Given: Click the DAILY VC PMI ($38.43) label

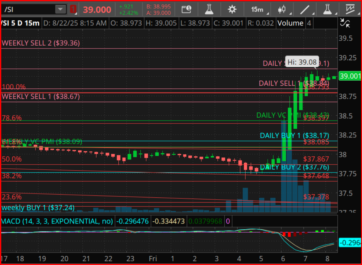Looking at the screenshot, I should click(x=293, y=115).
